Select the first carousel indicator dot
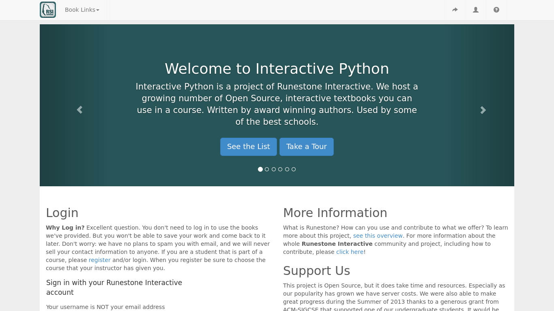 point(260,169)
